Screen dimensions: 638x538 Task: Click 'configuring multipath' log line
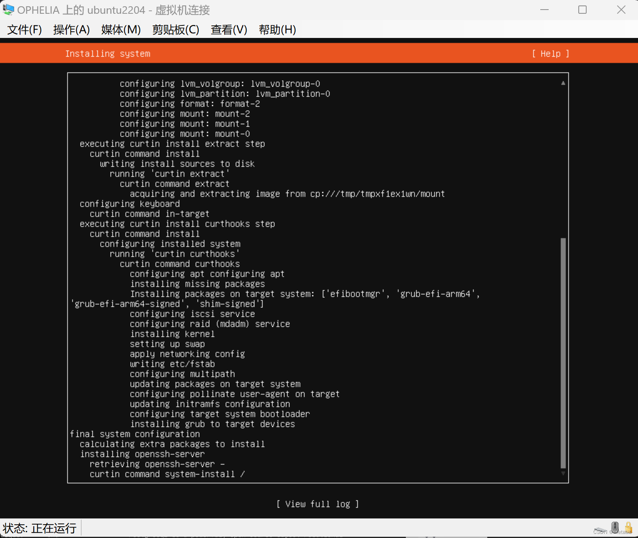tap(182, 374)
